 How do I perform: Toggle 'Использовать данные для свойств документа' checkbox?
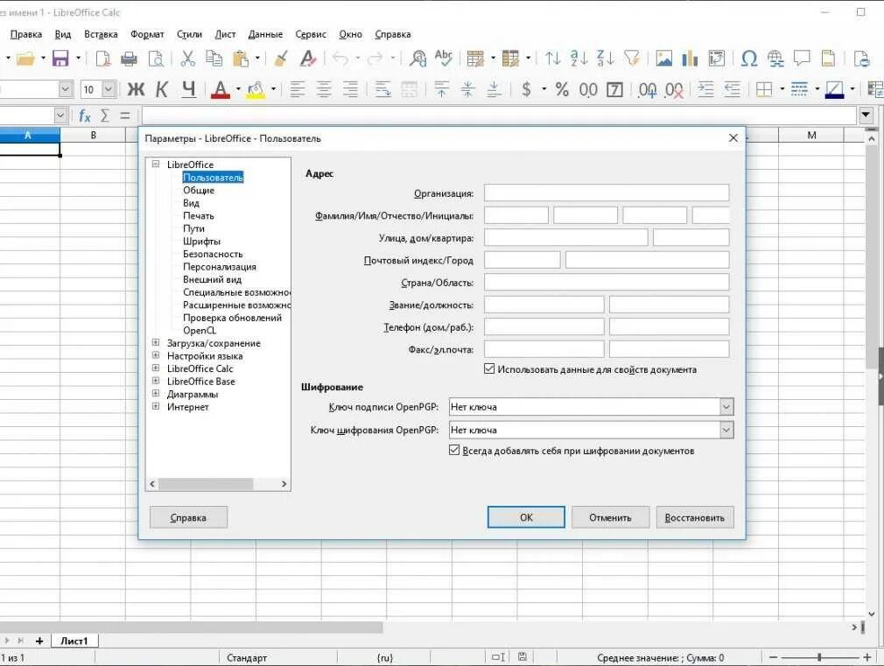click(x=489, y=368)
